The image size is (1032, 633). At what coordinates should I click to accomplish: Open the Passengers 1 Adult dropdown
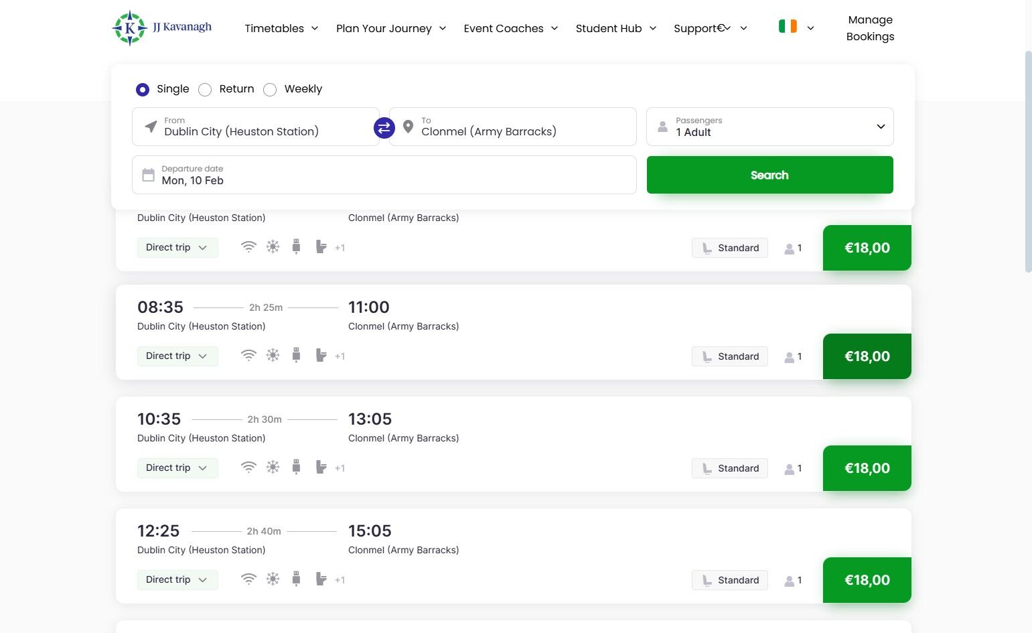pyautogui.click(x=769, y=127)
